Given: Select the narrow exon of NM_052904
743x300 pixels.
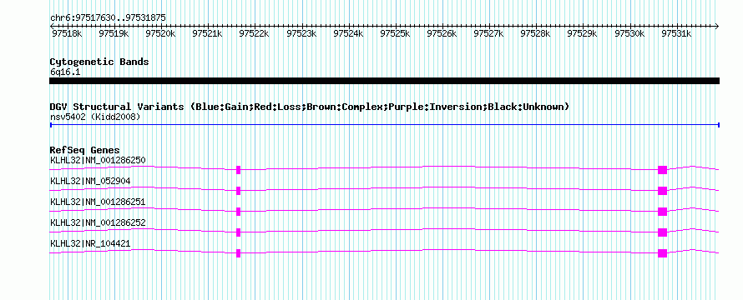Looking at the screenshot, I should point(239,191).
